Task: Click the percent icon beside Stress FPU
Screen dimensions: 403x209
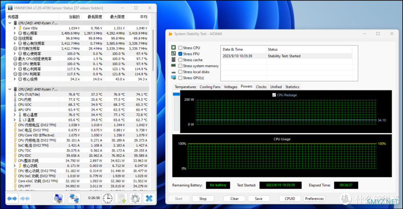Action: click(174, 54)
